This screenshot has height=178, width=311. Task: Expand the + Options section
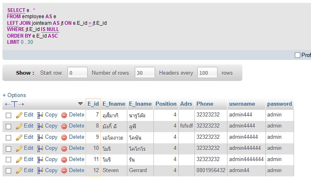click(14, 95)
